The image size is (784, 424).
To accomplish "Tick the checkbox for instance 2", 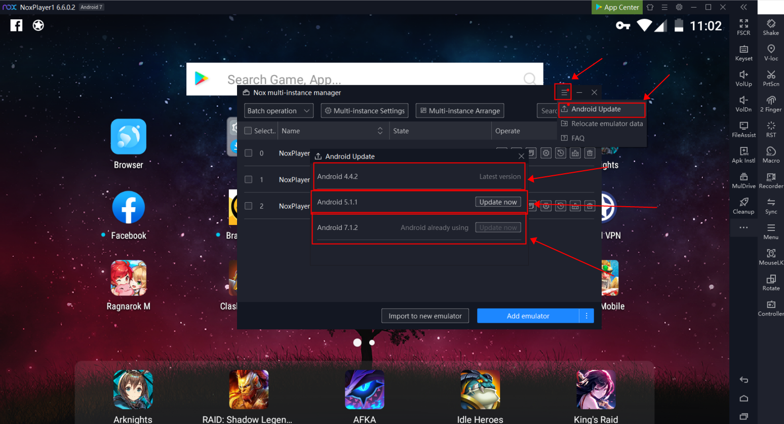I will pyautogui.click(x=249, y=206).
